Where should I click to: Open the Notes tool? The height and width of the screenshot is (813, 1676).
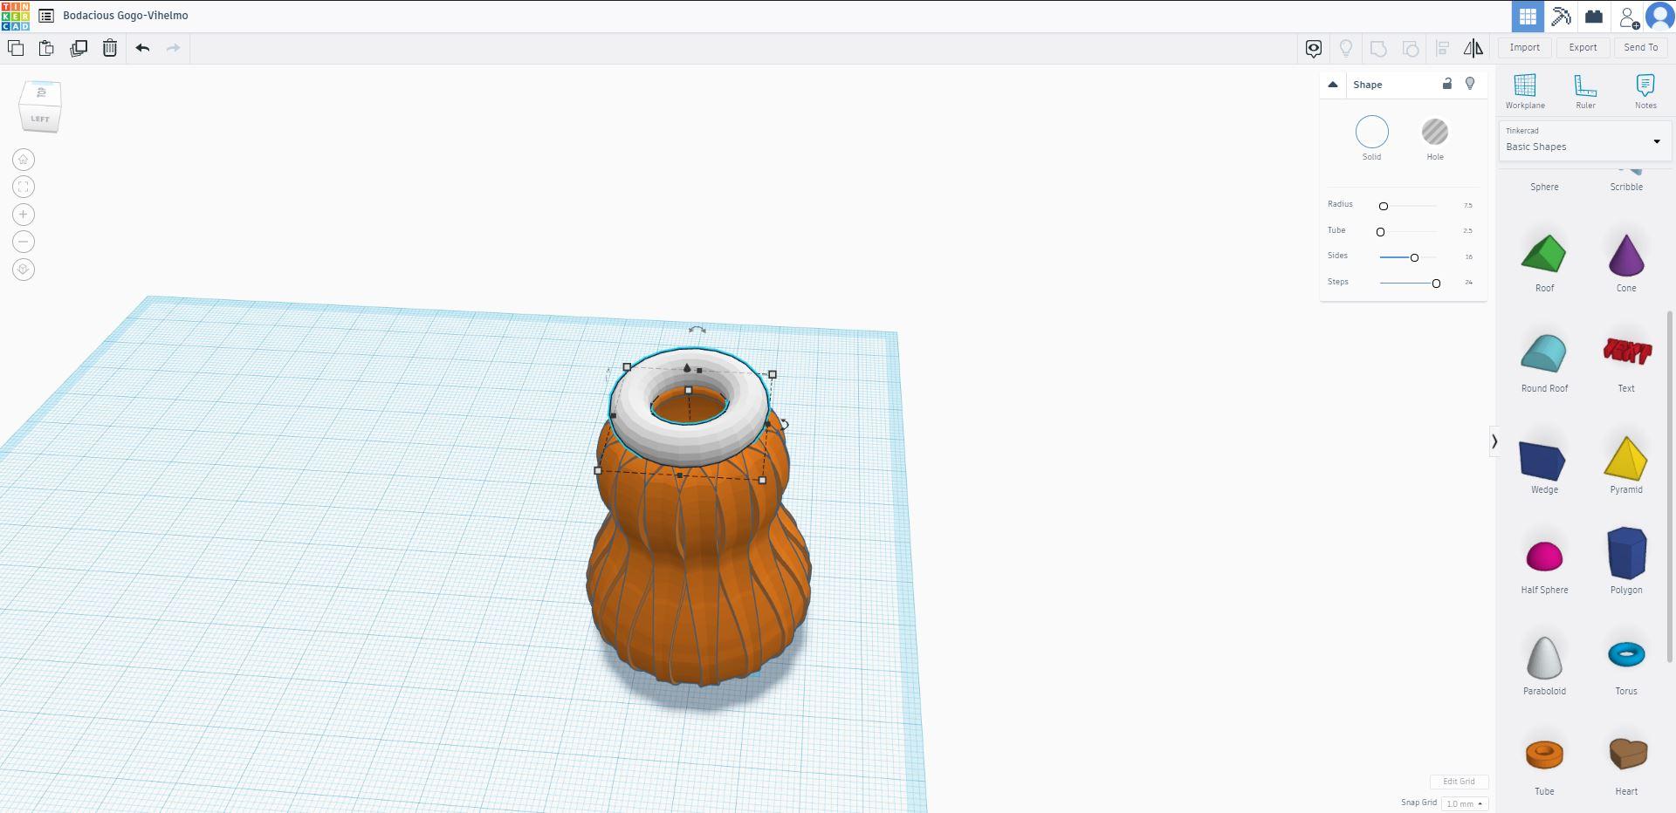(x=1645, y=92)
